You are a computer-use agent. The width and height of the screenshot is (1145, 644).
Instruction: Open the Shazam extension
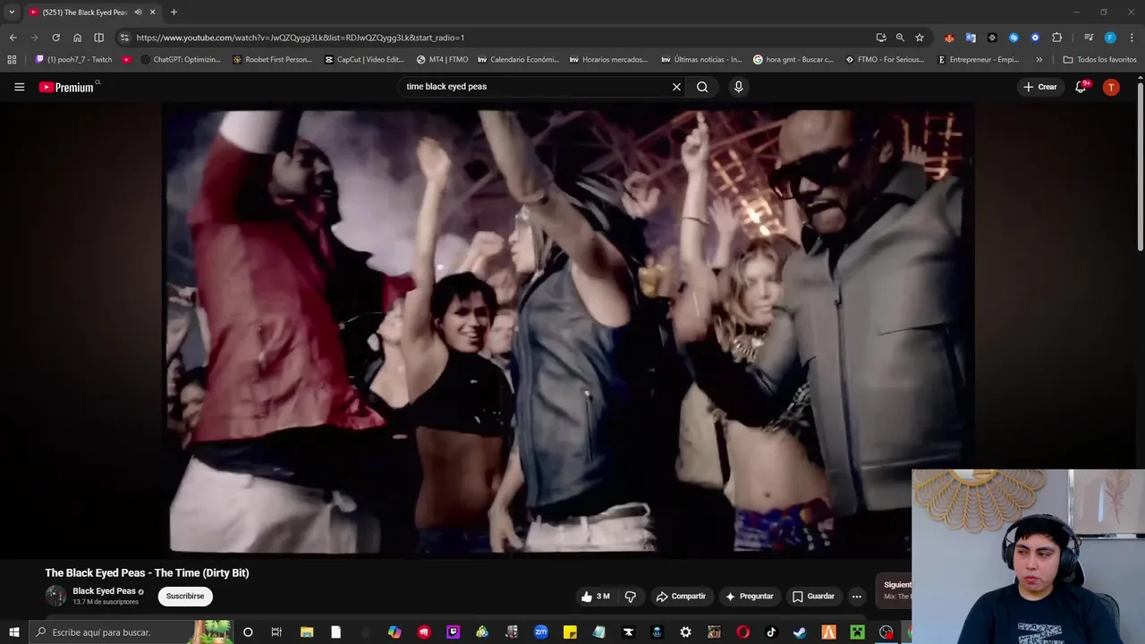pyautogui.click(x=1014, y=38)
